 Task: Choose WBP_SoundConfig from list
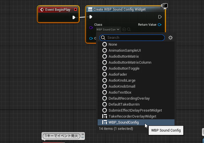click(x=136, y=122)
